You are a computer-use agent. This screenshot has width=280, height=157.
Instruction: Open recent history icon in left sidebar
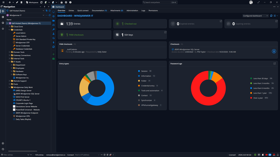[x=3, y=149]
